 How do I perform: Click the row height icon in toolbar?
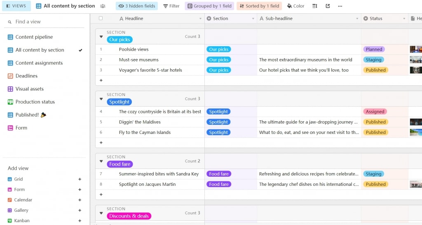coord(315,6)
